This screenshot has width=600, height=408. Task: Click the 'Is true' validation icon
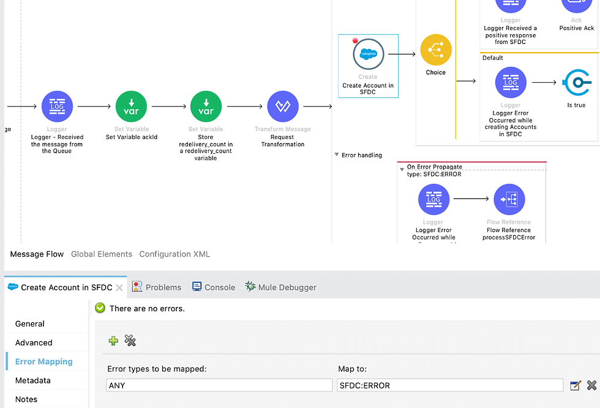[577, 82]
